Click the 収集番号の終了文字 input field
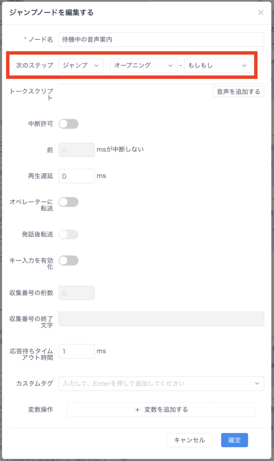The height and width of the screenshot is (461, 274). click(x=161, y=319)
